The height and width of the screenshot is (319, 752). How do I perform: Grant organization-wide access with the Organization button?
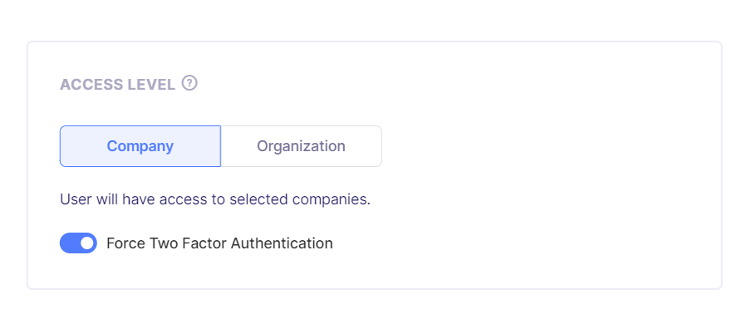301,146
